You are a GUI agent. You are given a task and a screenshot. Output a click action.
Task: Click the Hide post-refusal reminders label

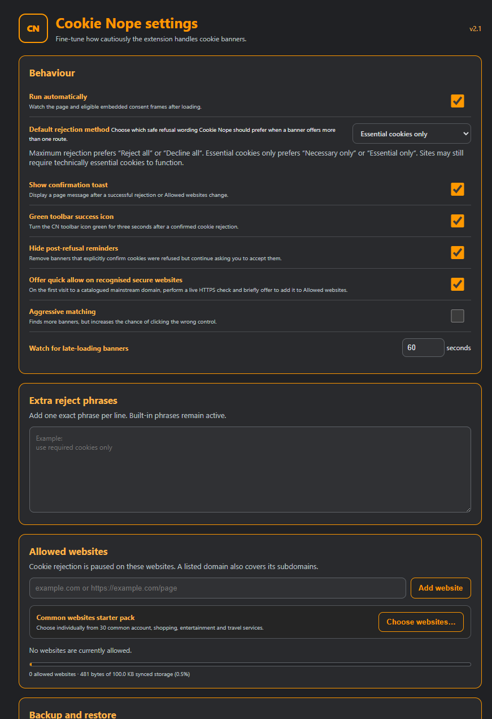73,248
